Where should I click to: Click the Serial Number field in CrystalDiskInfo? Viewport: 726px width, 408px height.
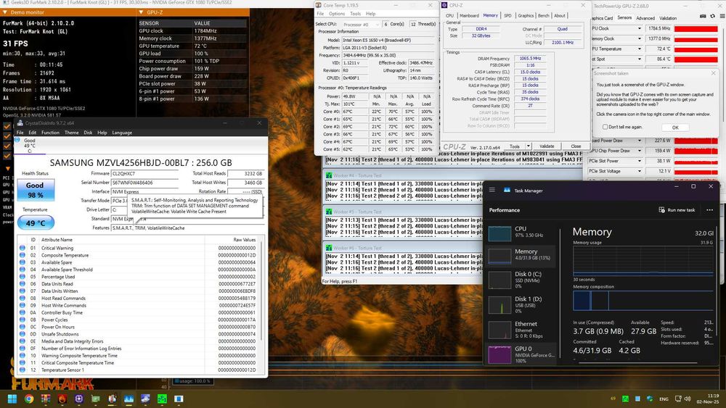(x=144, y=183)
